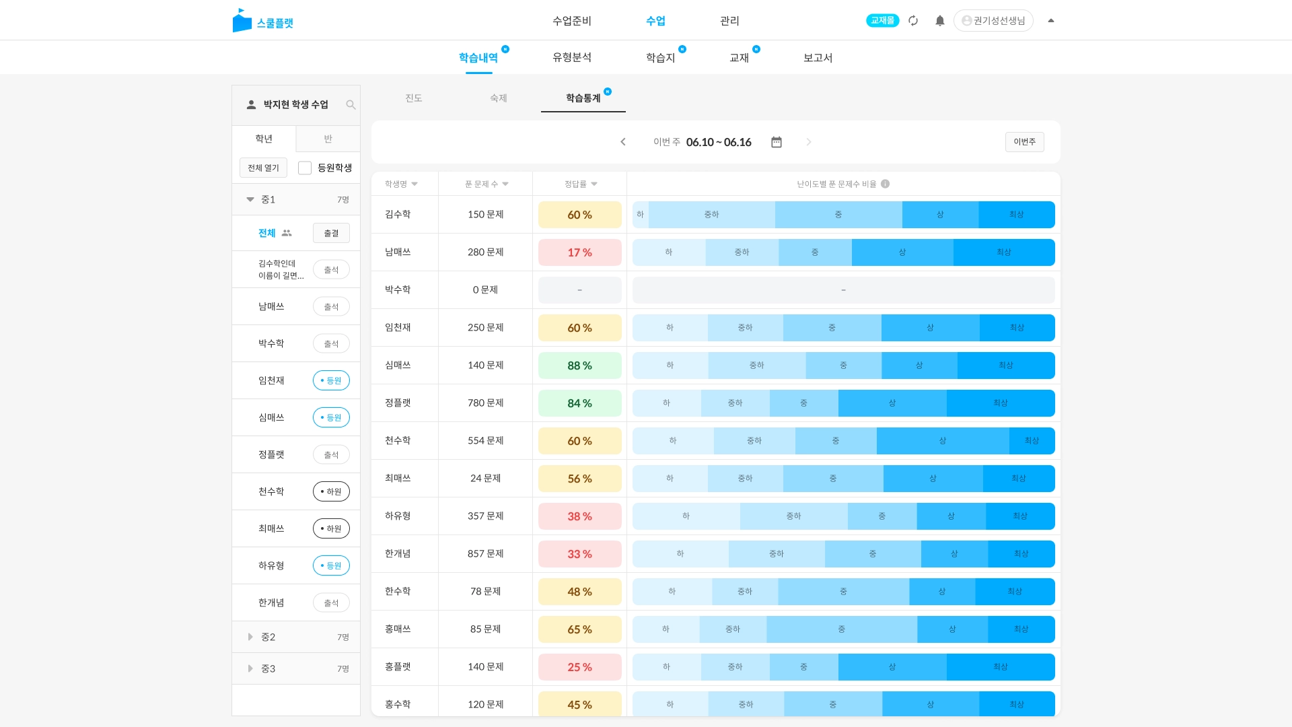Click the search icon in student panel

point(351,104)
